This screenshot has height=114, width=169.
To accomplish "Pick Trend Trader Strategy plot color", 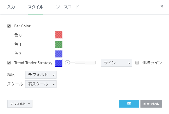I will tap(58, 63).
